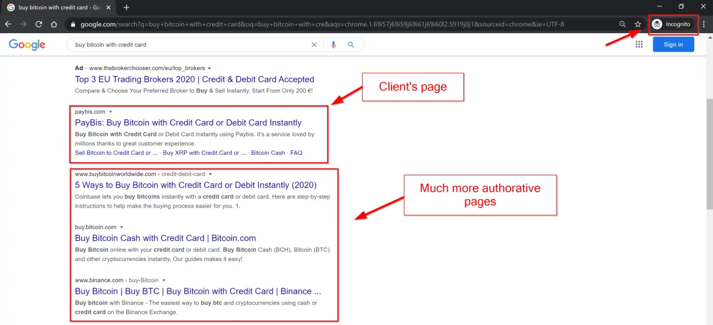Click paybis.com URL text
Screen dimensions: 713x325
[90, 112]
